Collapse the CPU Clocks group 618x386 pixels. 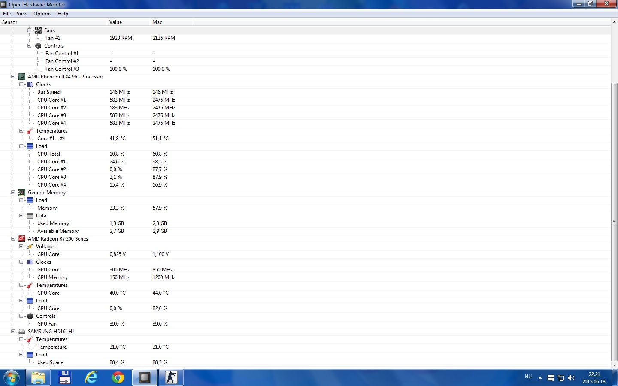pyautogui.click(x=21, y=84)
